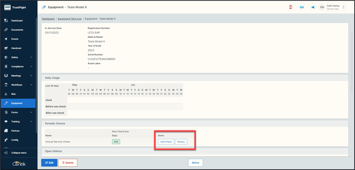Expand the Compliance sidebar submenu
The width and height of the screenshot is (355, 170).
pyautogui.click(x=31, y=66)
